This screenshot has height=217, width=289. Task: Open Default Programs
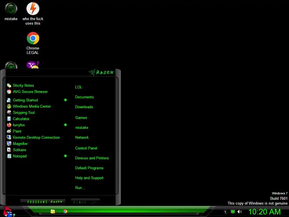(x=89, y=168)
